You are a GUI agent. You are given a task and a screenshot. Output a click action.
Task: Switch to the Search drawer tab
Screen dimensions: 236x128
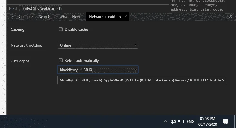[x=44, y=17]
